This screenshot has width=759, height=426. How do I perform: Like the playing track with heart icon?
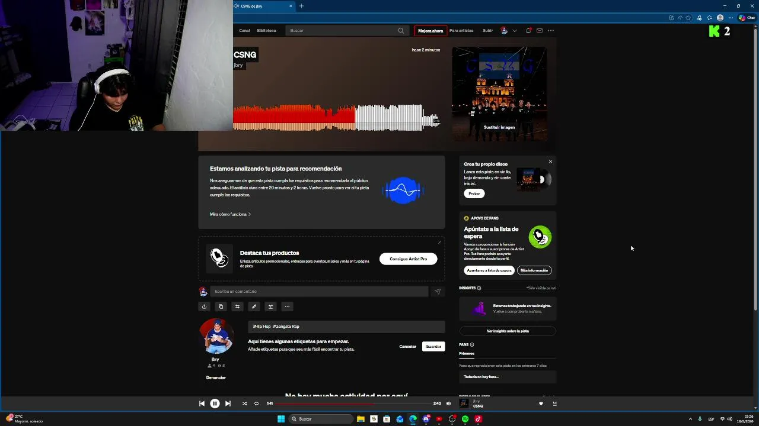[541, 404]
